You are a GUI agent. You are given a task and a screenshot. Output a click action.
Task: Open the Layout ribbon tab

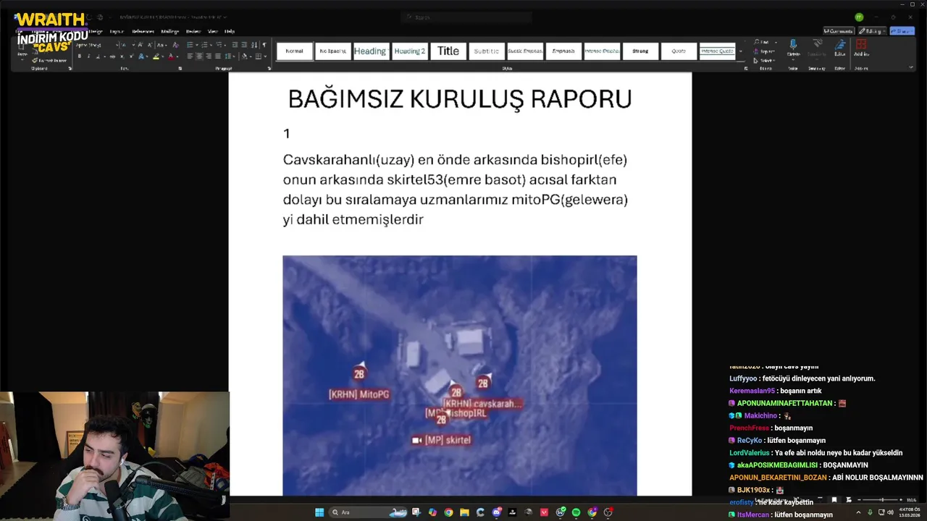pos(117,31)
